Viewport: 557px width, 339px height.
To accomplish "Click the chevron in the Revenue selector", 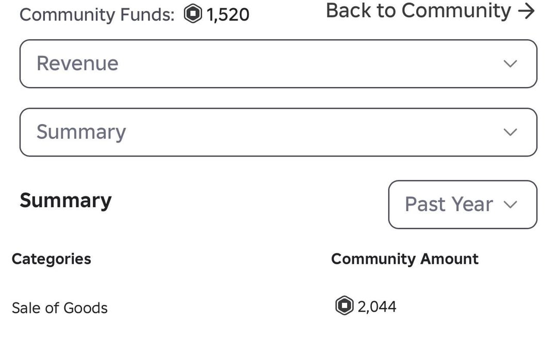I will pos(510,63).
